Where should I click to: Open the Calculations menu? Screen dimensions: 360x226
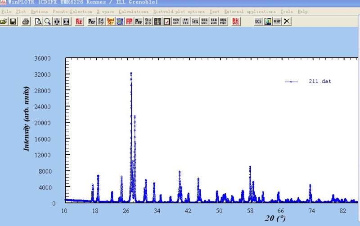(x=134, y=12)
